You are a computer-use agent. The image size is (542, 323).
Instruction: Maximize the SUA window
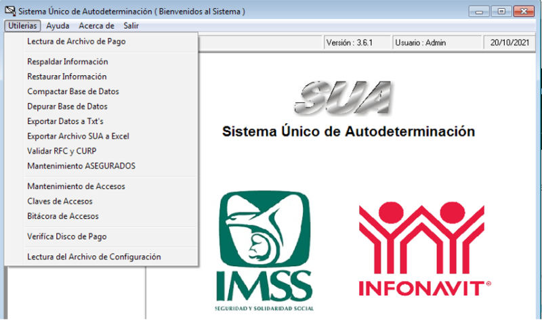tap(501, 12)
